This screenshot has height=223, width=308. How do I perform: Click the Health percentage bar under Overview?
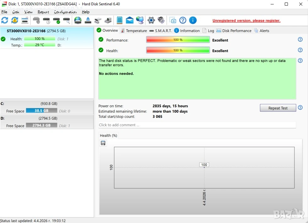[x=178, y=50]
